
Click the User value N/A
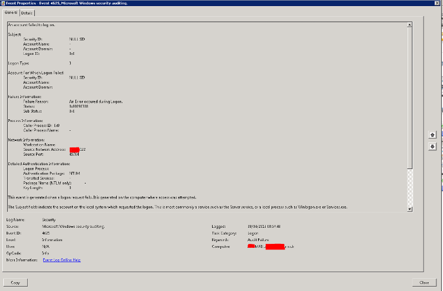(45, 247)
